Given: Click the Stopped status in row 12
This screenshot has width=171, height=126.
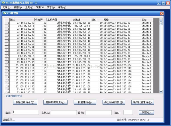Looking at the screenshot, I should pyautogui.click(x=147, y=56).
